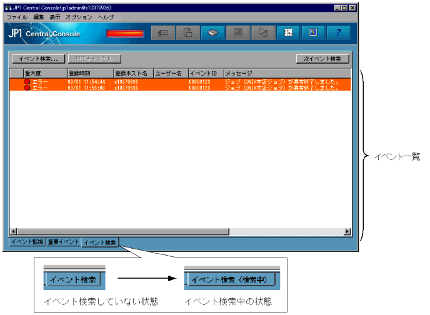This screenshot has width=430, height=315.
Task: Switch to the 重要イベント tab
Action: tap(64, 242)
